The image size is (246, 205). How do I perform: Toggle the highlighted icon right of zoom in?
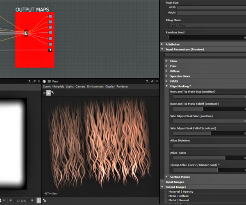click(x=39, y=200)
